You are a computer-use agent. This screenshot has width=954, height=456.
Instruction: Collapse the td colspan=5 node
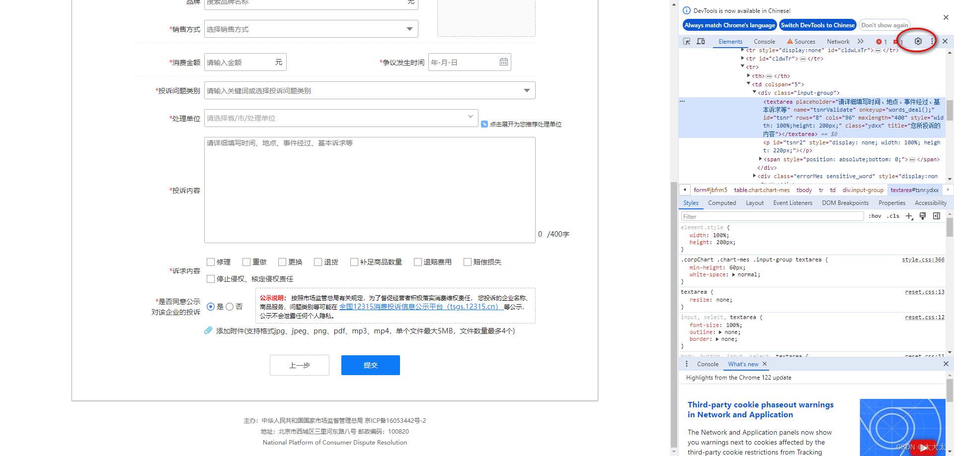tap(749, 84)
